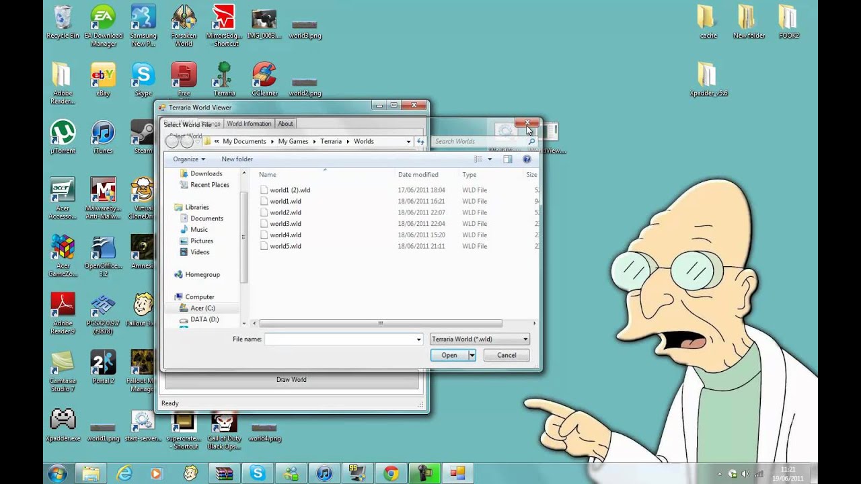Open iTunes desktop icon

coord(103,137)
